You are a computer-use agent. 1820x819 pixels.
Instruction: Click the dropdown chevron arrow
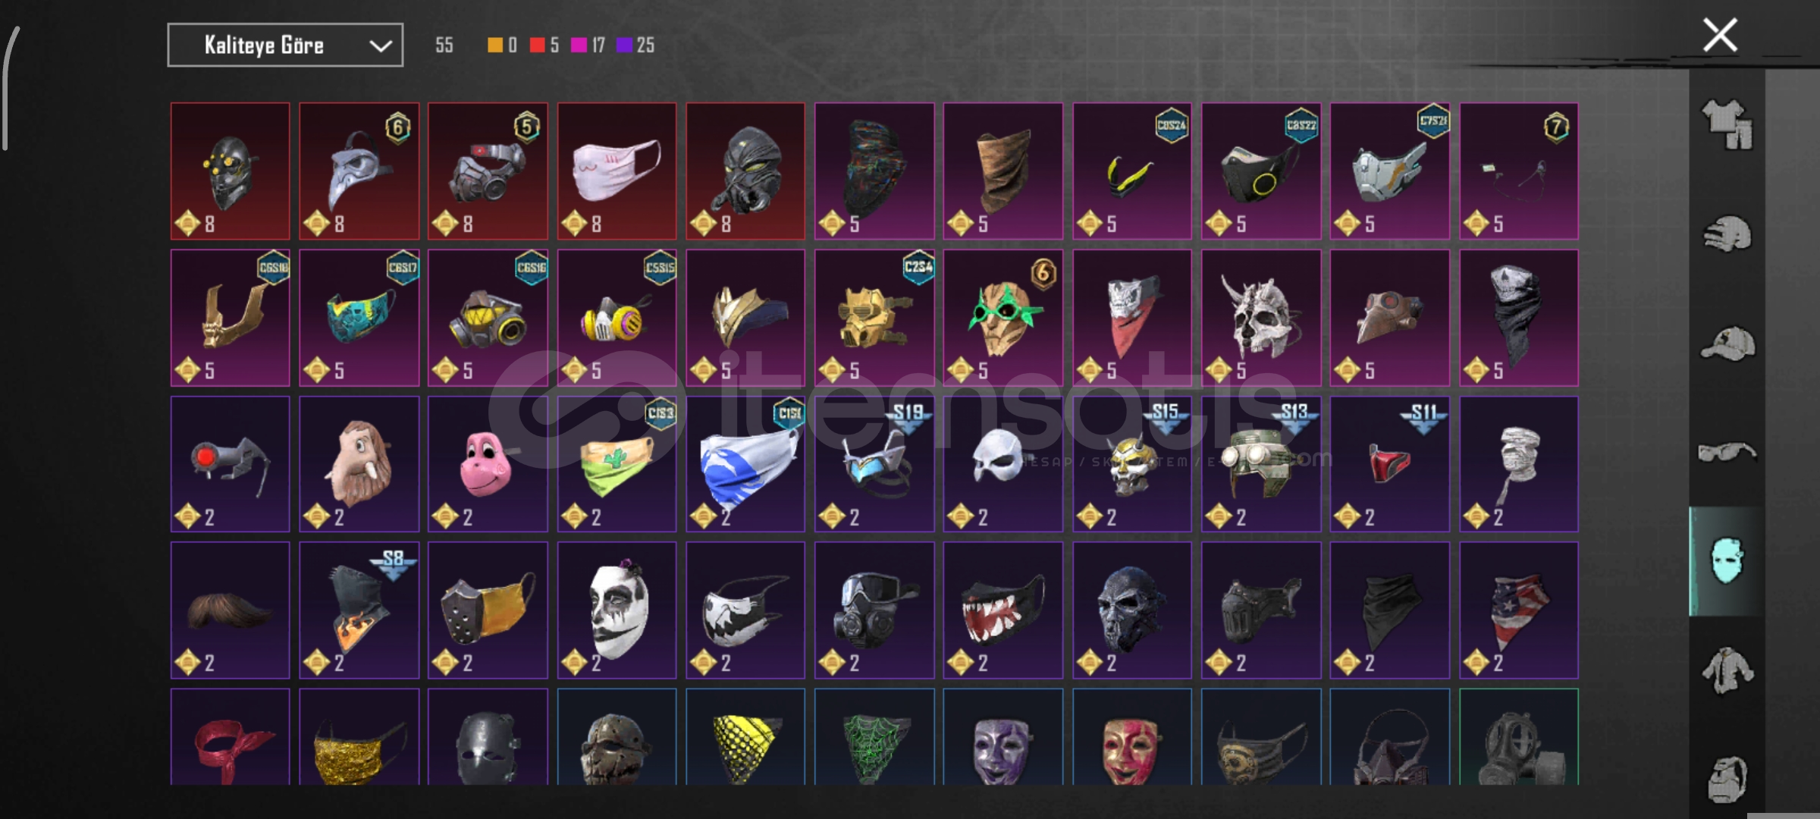tap(380, 46)
